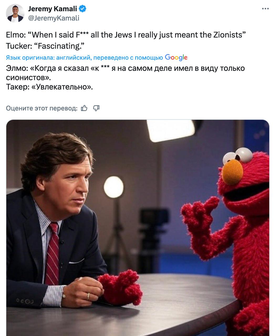Click the "Оцените этот перевод:" label

click(41, 108)
